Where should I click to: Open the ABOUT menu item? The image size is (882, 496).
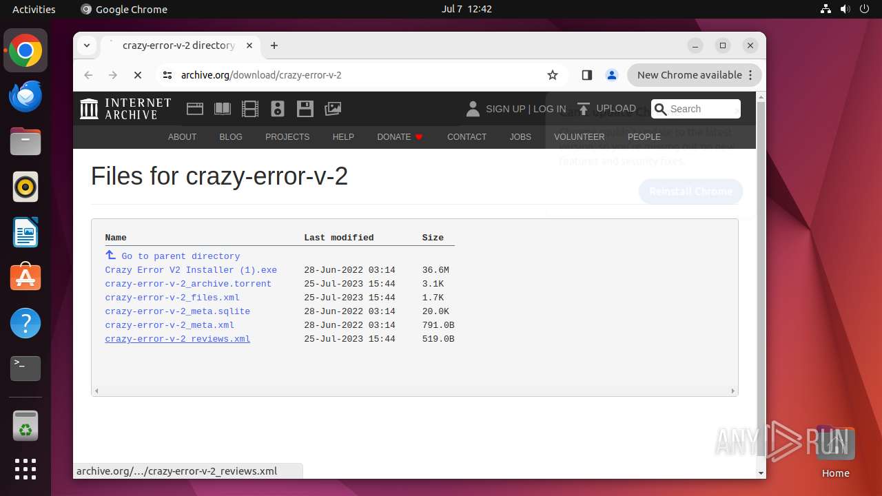183,137
